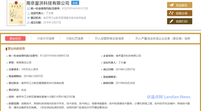Click the 营业执照信息 section heading
Screen dimensions: 201x111
pos(16,49)
